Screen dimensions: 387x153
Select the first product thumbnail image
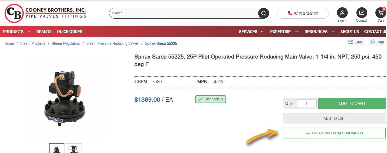pos(57,148)
